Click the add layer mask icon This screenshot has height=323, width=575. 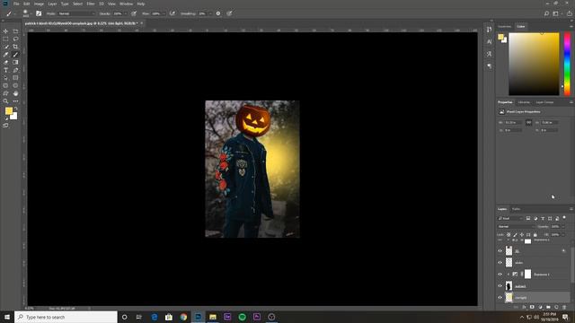[x=532, y=307]
